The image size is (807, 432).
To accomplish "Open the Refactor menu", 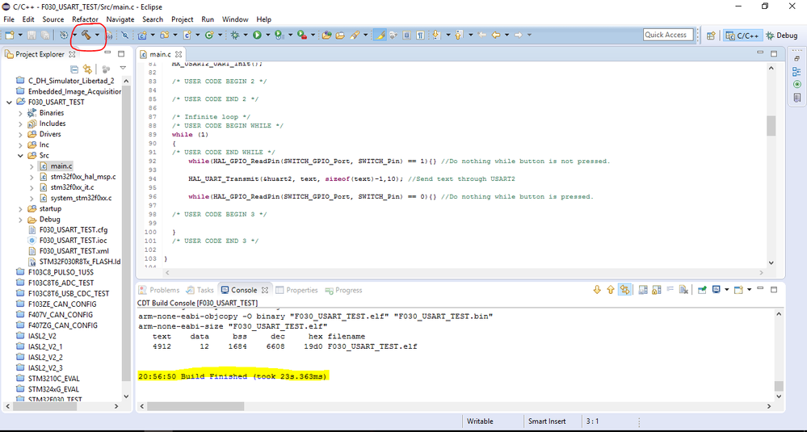I will tap(85, 19).
